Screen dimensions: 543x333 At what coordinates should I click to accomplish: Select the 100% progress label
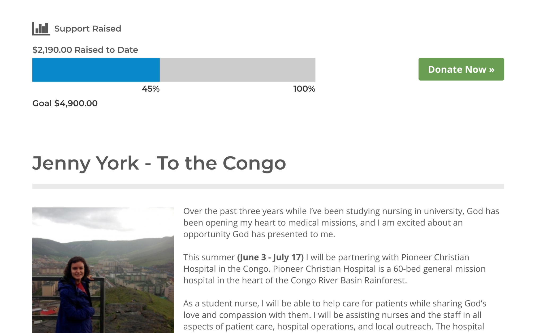pyautogui.click(x=304, y=89)
